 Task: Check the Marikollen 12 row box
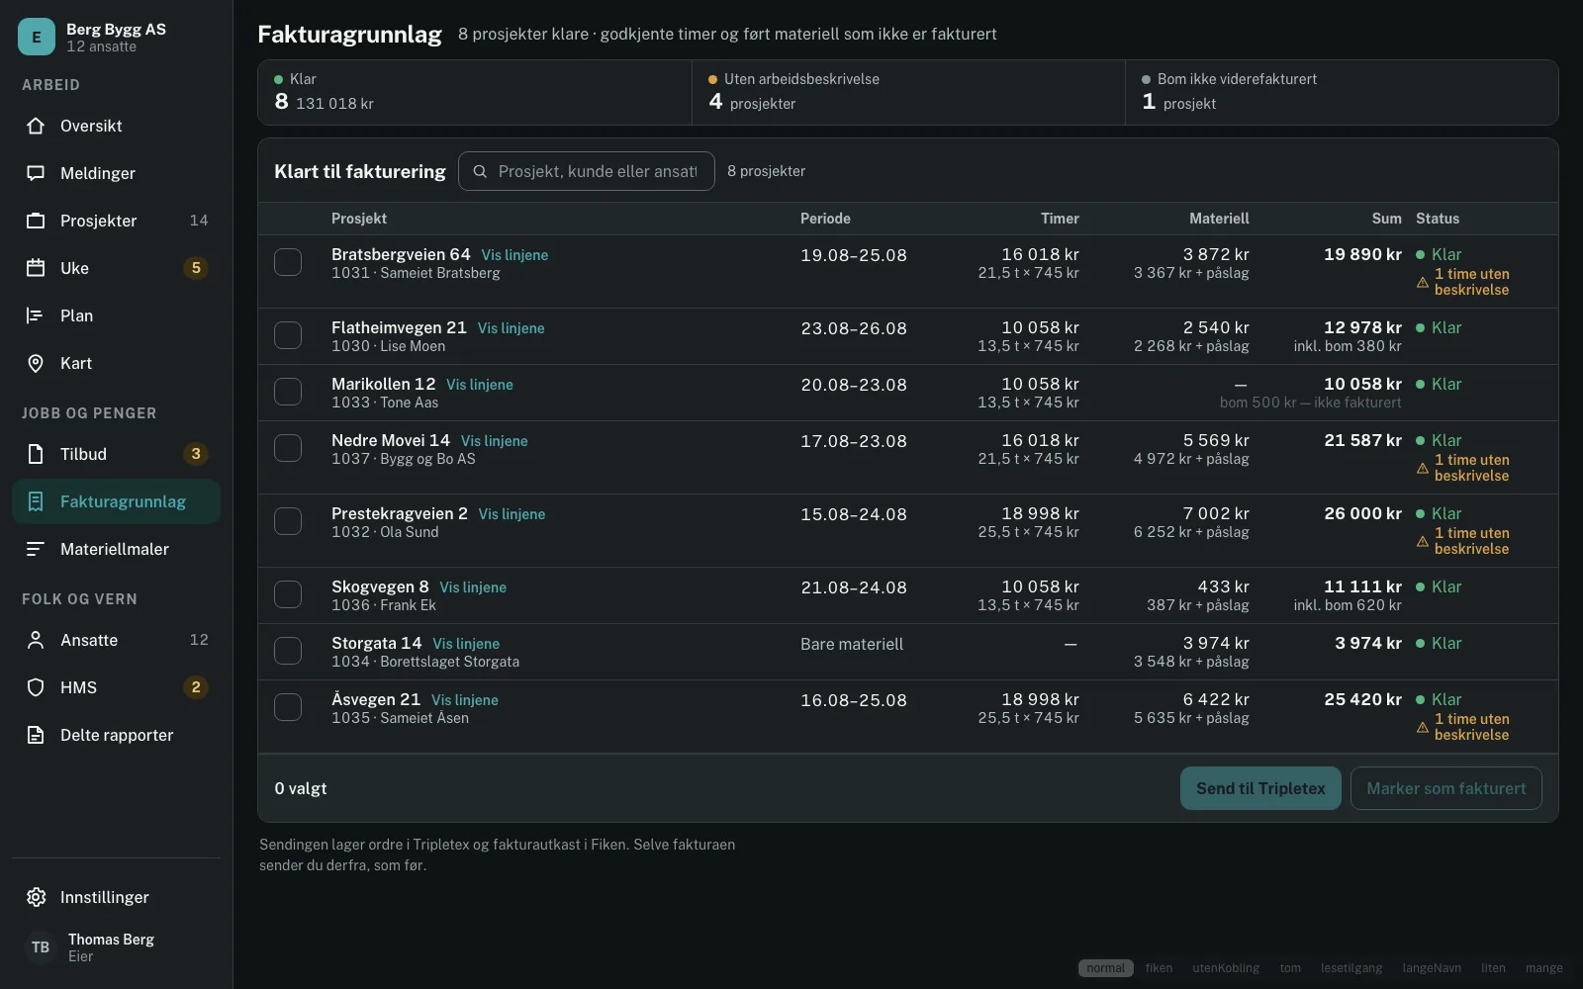pos(288,392)
